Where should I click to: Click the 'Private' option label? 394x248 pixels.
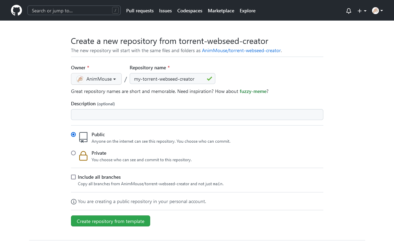point(99,153)
